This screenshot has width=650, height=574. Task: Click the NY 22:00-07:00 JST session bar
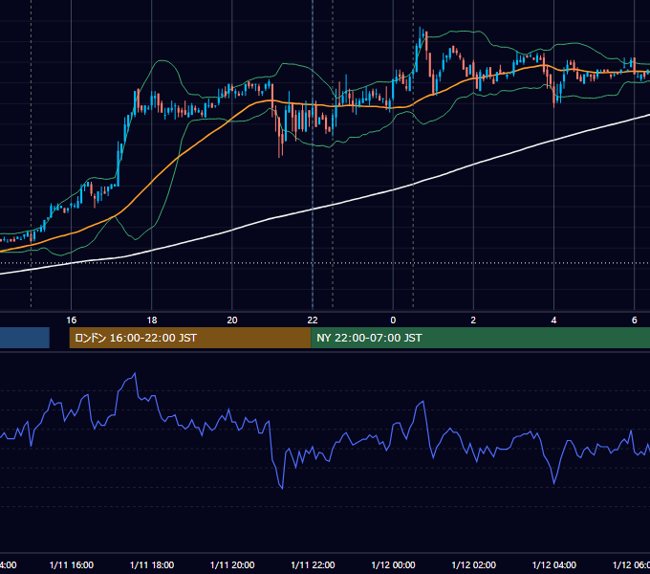tap(480, 338)
